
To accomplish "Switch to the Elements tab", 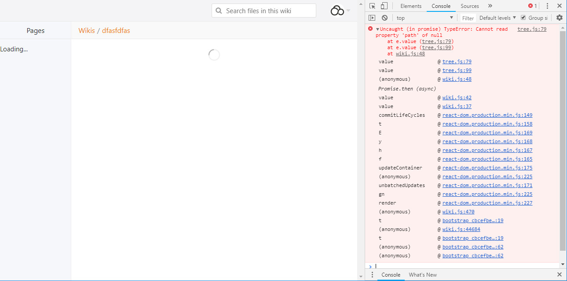I will click(411, 6).
